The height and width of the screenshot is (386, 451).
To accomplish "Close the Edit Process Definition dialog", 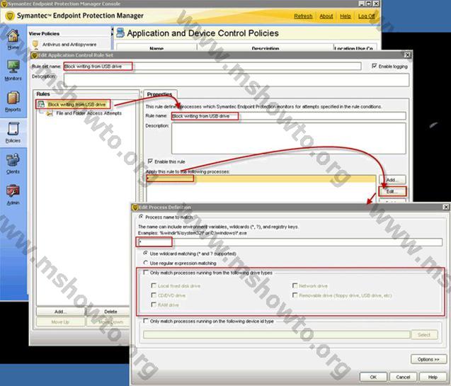I will click(x=446, y=207).
